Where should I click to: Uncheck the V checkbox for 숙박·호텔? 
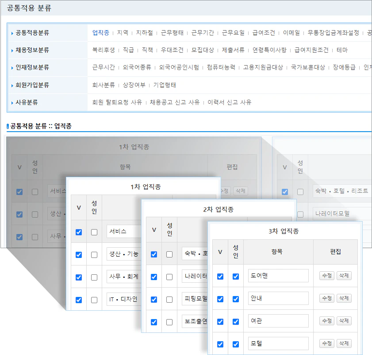pos(154,254)
